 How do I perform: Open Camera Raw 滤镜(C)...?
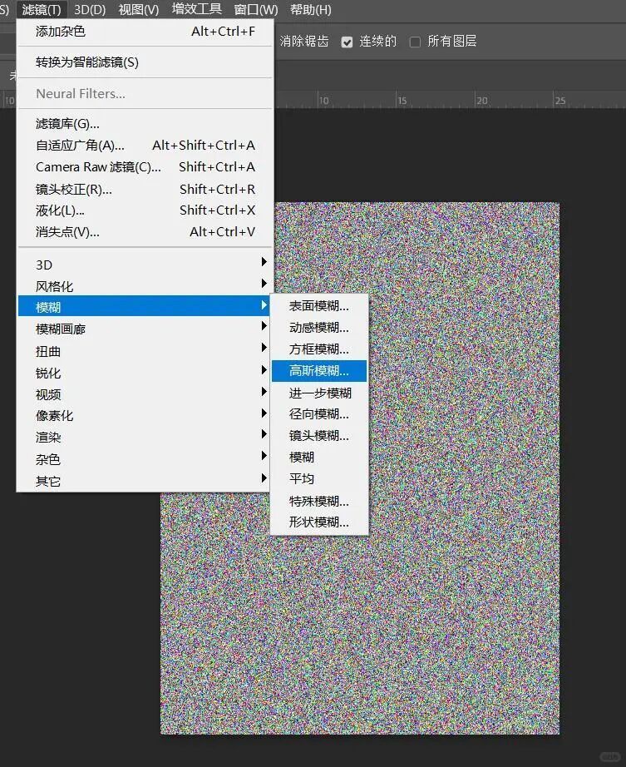(x=145, y=167)
